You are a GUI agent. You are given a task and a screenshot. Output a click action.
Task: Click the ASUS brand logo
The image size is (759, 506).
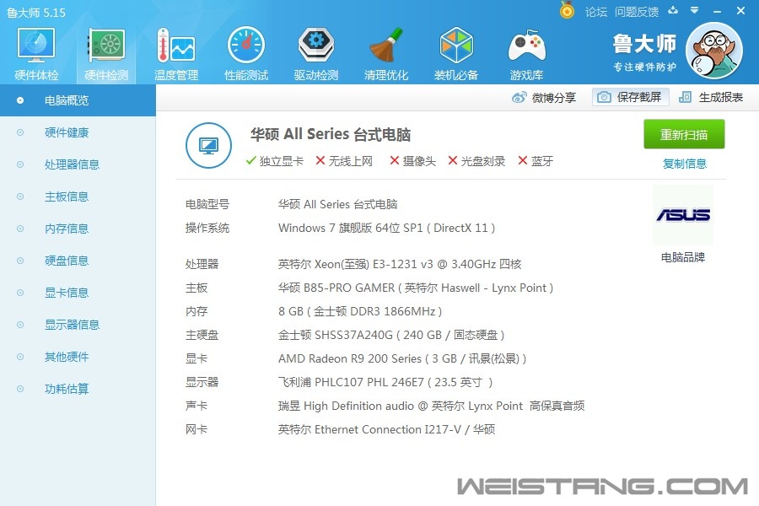coord(683,214)
